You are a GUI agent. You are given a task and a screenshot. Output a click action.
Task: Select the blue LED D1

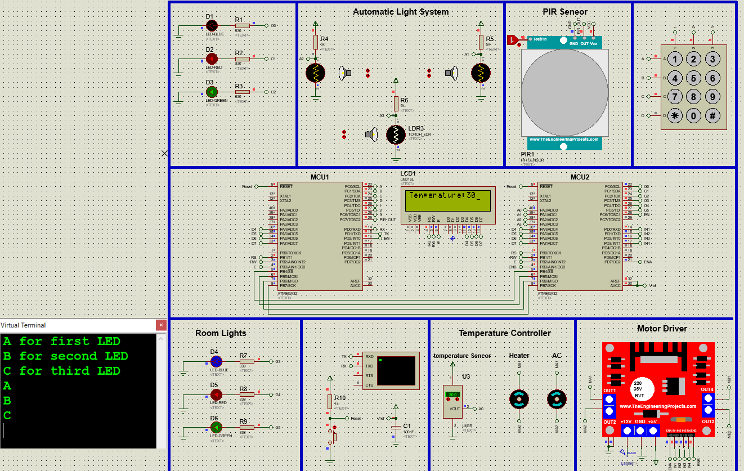(x=212, y=25)
